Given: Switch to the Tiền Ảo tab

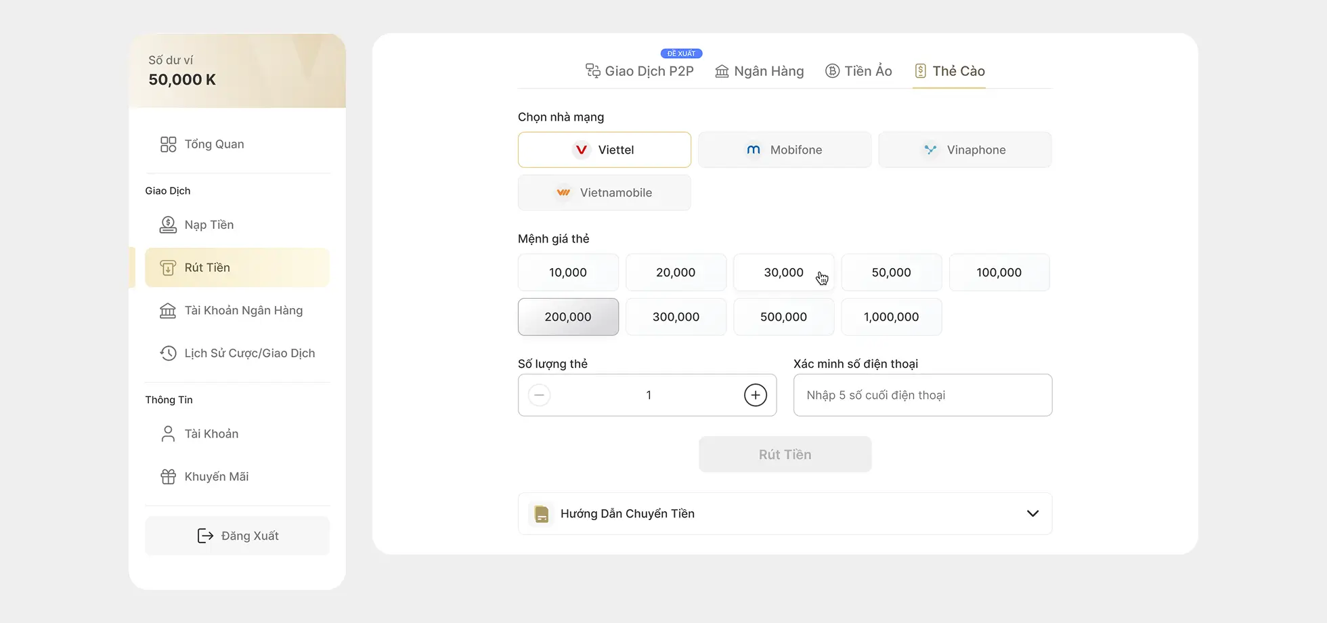Looking at the screenshot, I should point(858,71).
